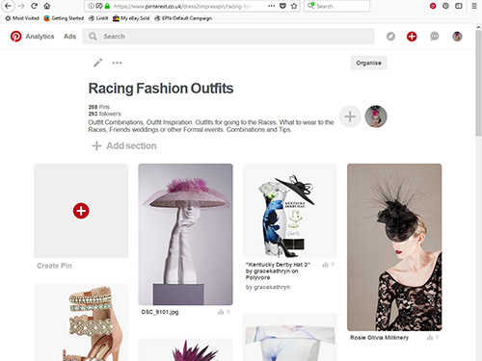Click in the Pinterest search field

(x=228, y=37)
